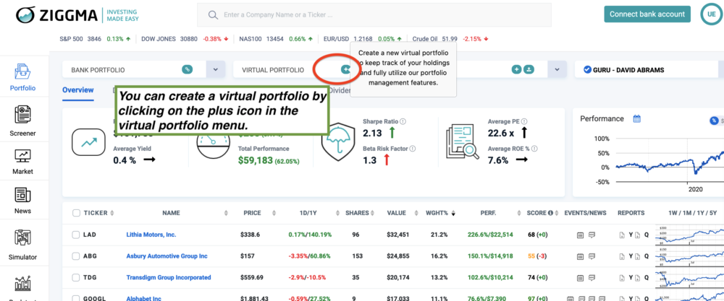The width and height of the screenshot is (724, 301).
Task: Click the Average PE info icon
Action: pyautogui.click(x=524, y=121)
